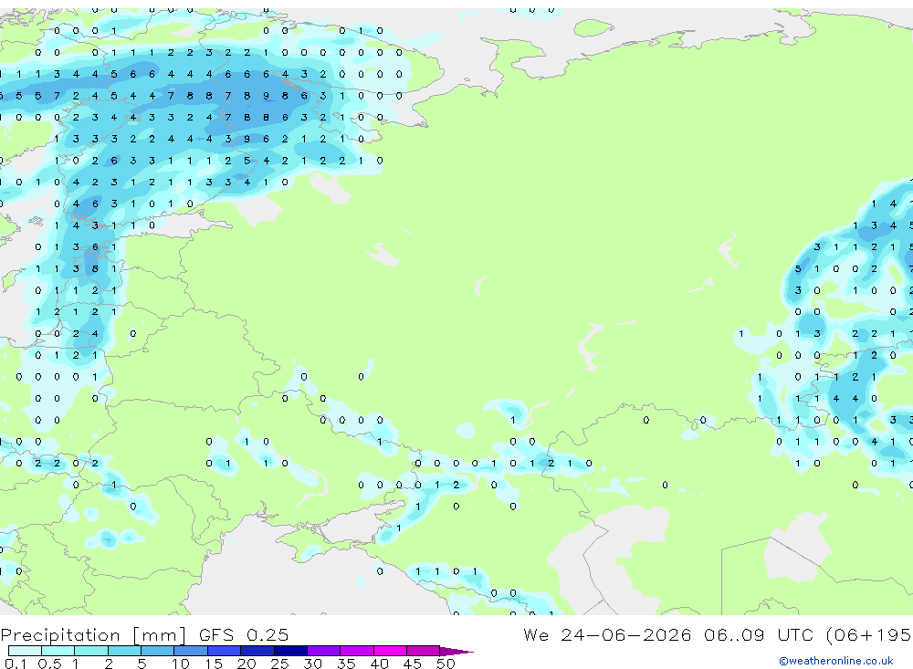Viewport: 913px width, 669px height.
Task: Click the '20' legend scale label
Action: [247, 664]
